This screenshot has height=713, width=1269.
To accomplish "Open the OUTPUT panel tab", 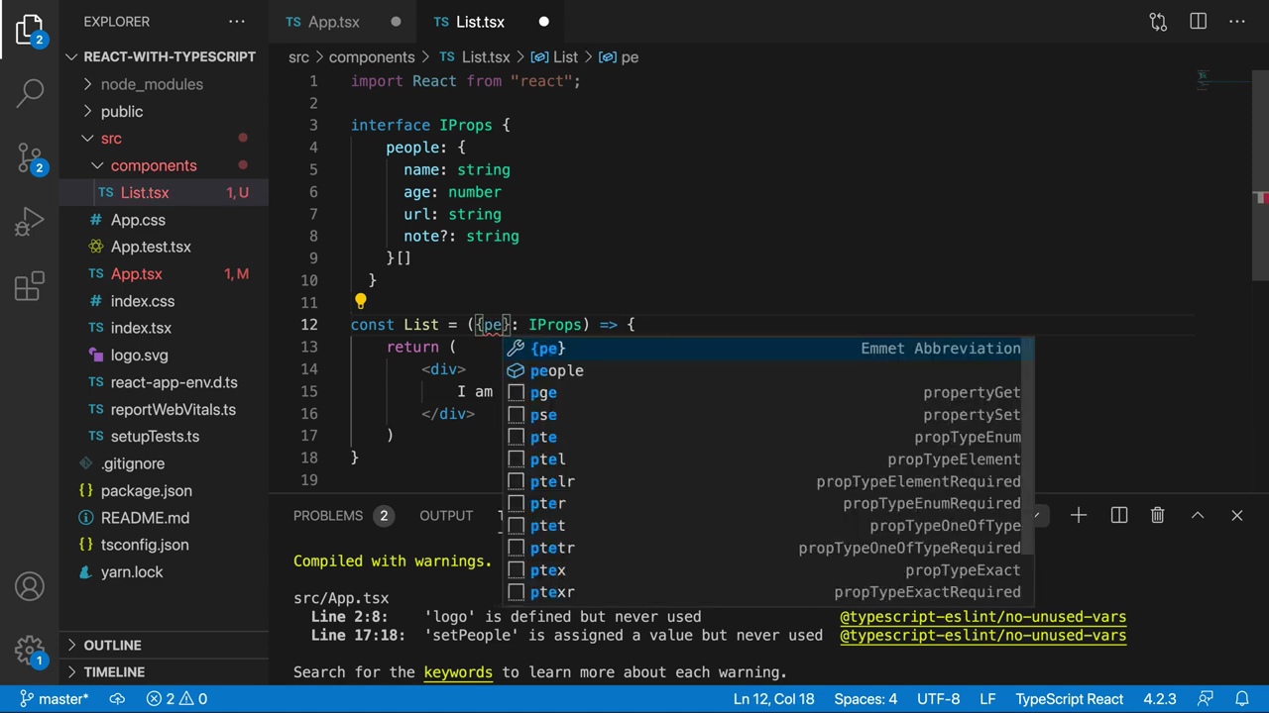I will pos(446,515).
